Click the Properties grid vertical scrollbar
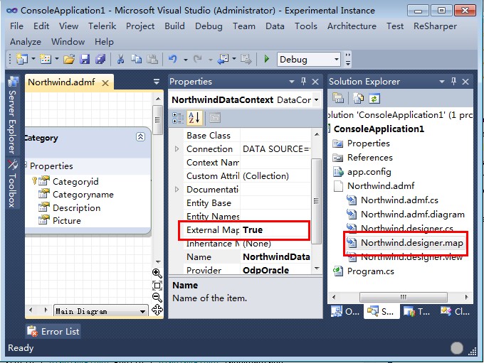This screenshot has height=363, width=484. pyautogui.click(x=316, y=201)
